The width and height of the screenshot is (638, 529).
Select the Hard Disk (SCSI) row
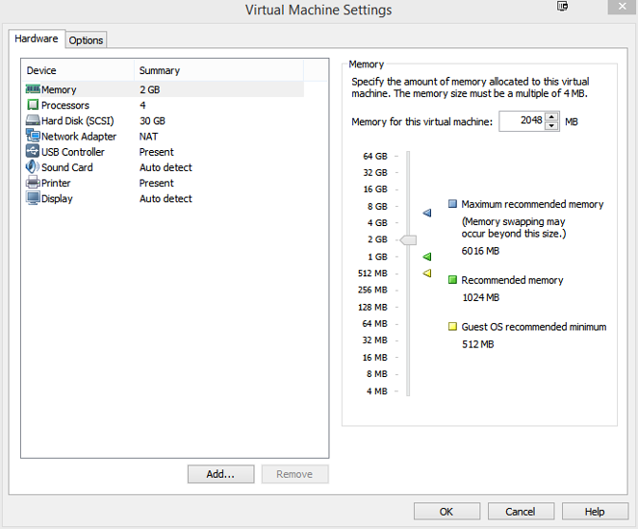click(x=164, y=121)
